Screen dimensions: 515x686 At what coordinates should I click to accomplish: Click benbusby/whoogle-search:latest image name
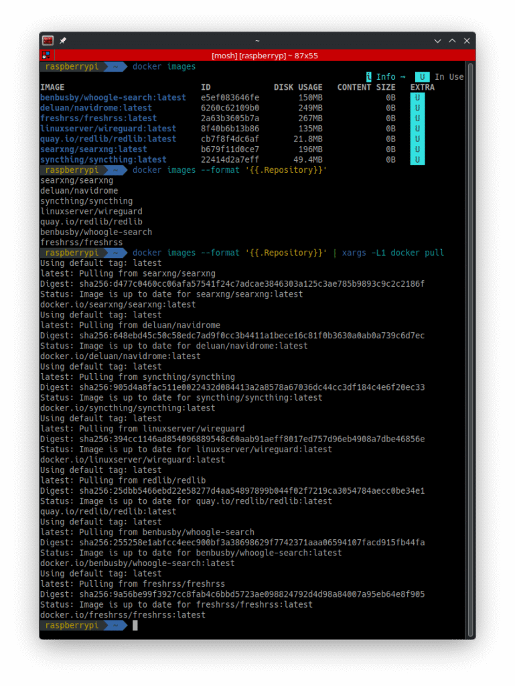coord(113,98)
